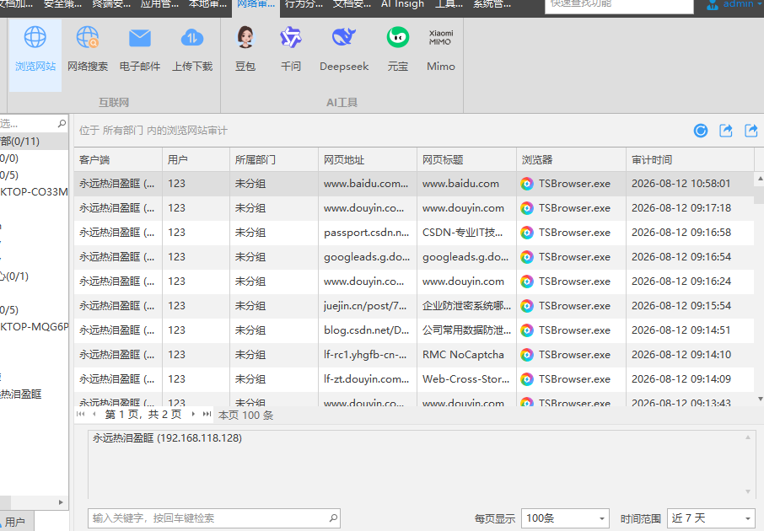The height and width of the screenshot is (531, 764).
Task: Select the lf-rc1.yhgfb-cn-... address cell
Action: point(368,355)
